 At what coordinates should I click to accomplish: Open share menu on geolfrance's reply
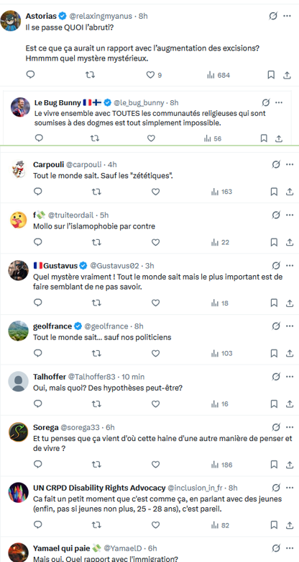coord(290,353)
